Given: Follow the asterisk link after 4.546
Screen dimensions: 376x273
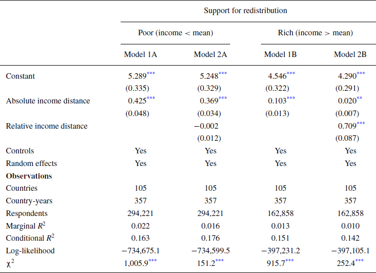Looking at the screenshot, I should 291,74.
